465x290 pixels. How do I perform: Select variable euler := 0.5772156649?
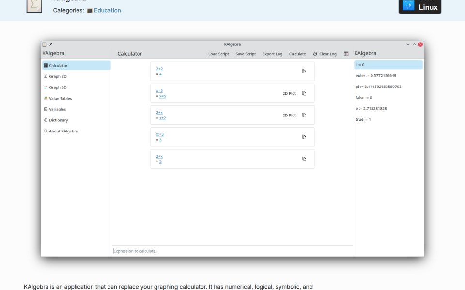388,76
